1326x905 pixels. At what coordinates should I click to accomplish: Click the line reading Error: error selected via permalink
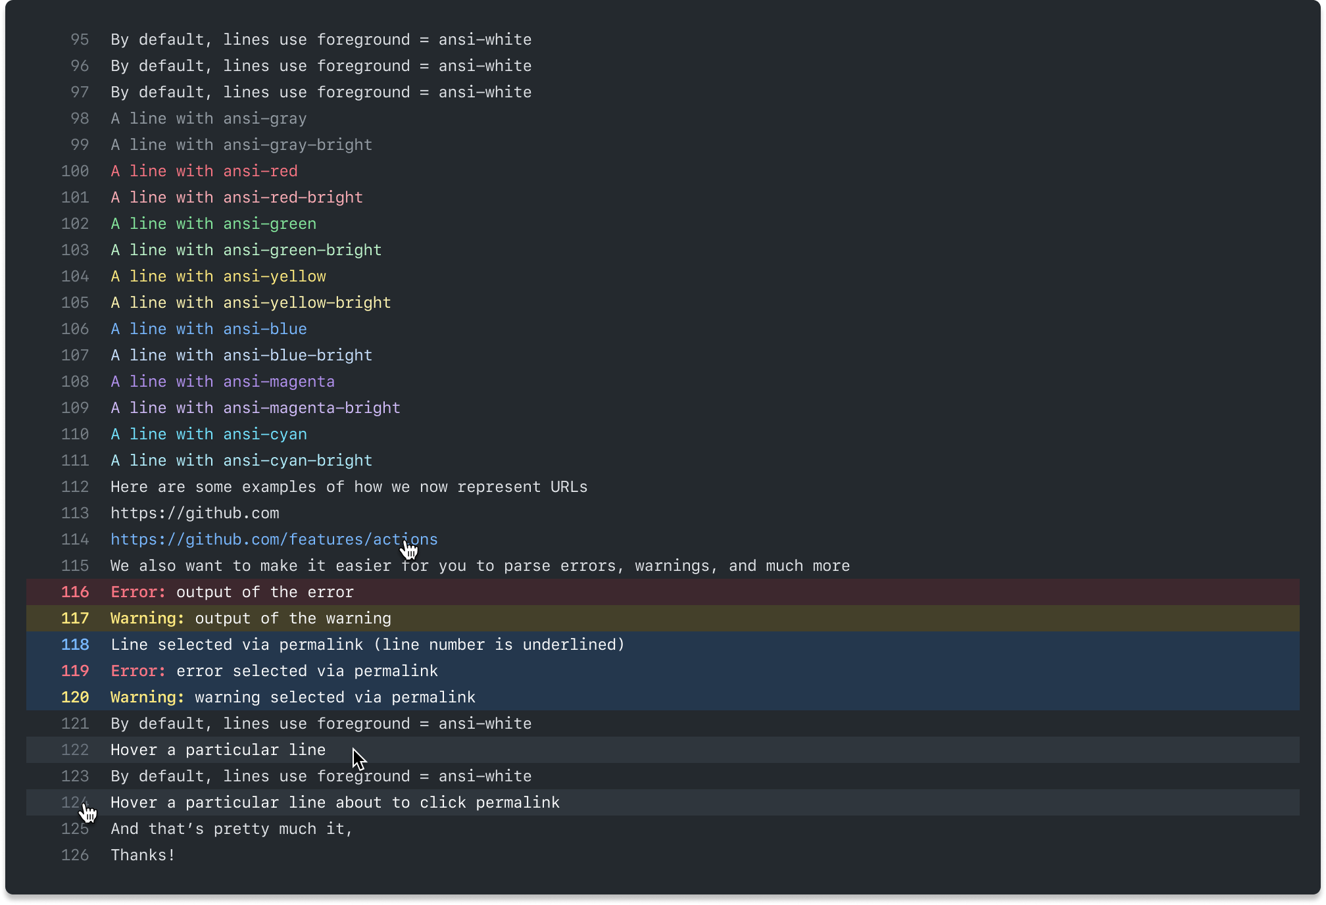pyautogui.click(x=274, y=671)
